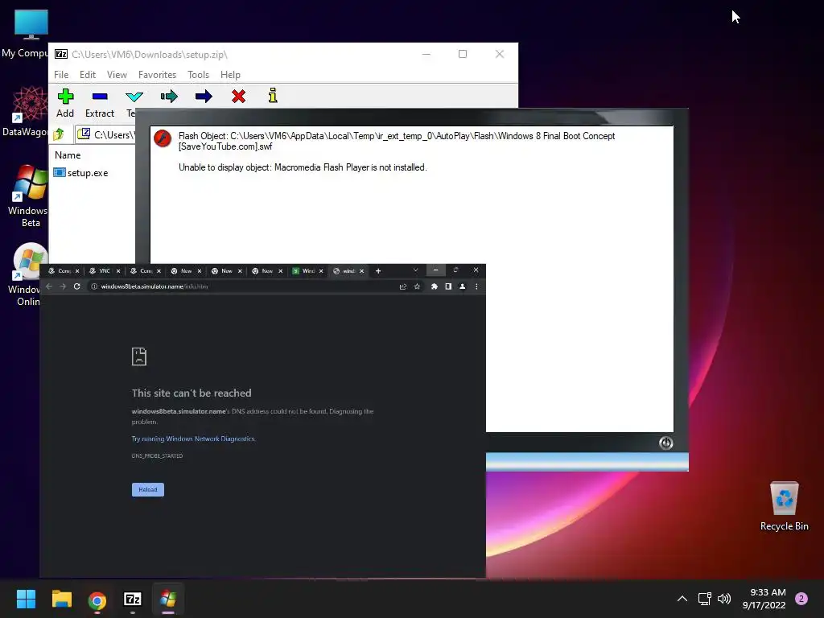824x618 pixels.
Task: Click the 7-Zip path address field
Action: 105,134
